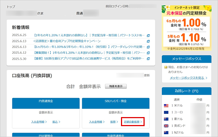Click the 通貨 column header
218x137 pixels.
(177, 100)
